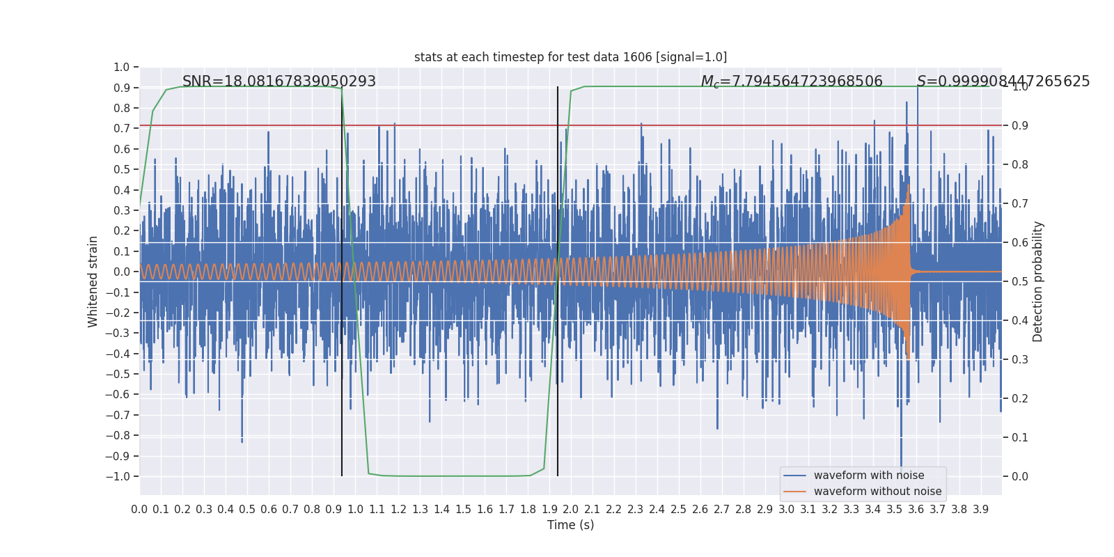Click the red horizontal threshold line

[x=696, y=126]
